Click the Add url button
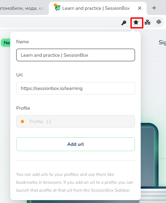The image size is (166, 203). click(76, 144)
